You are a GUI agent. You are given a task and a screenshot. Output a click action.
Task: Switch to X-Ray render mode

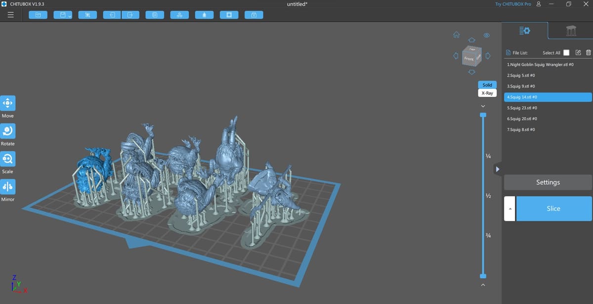[487, 93]
